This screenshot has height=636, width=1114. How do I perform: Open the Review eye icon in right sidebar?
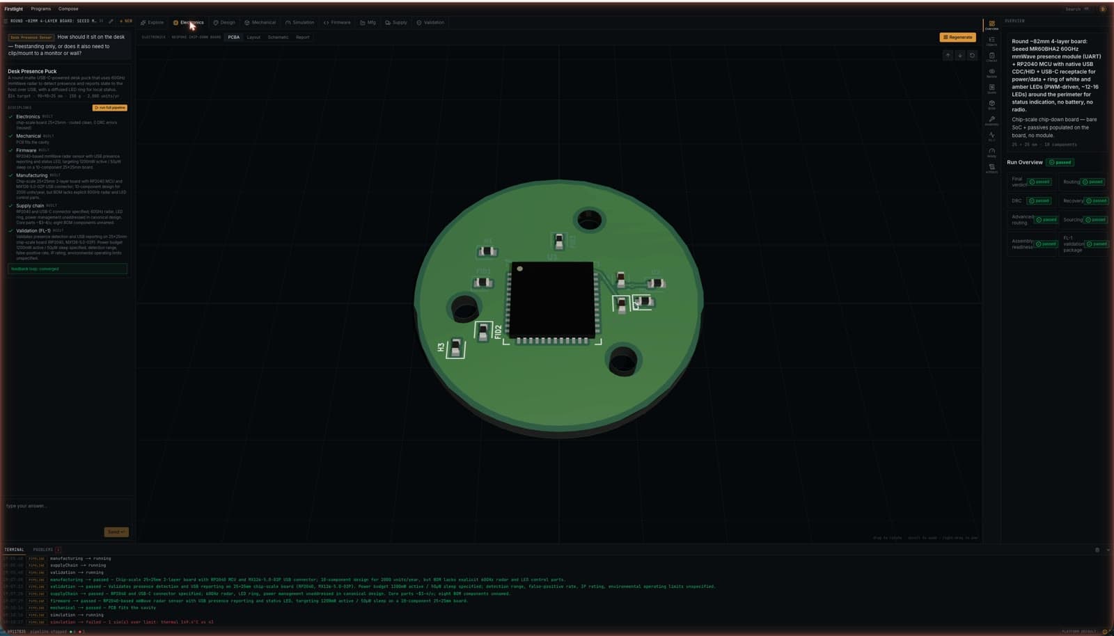tap(991, 73)
